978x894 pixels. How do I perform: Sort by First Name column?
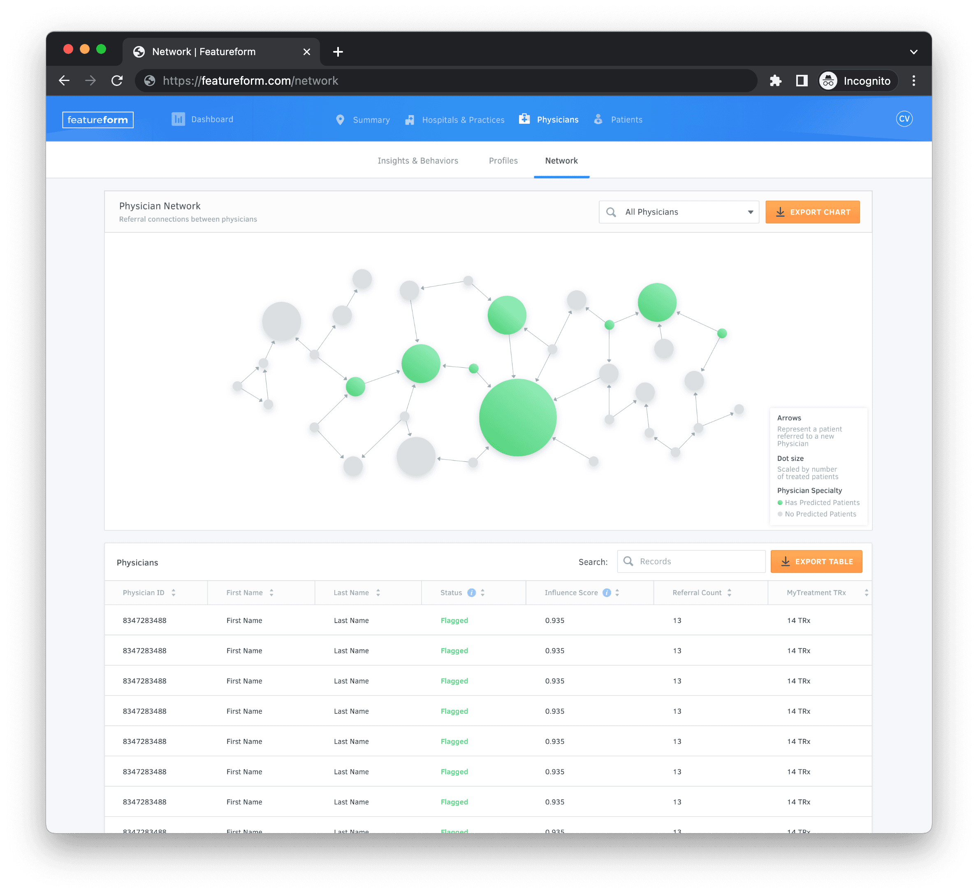pyautogui.click(x=271, y=593)
